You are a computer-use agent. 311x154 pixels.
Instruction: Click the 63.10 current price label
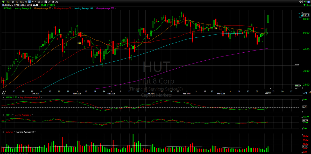[x=306, y=15]
